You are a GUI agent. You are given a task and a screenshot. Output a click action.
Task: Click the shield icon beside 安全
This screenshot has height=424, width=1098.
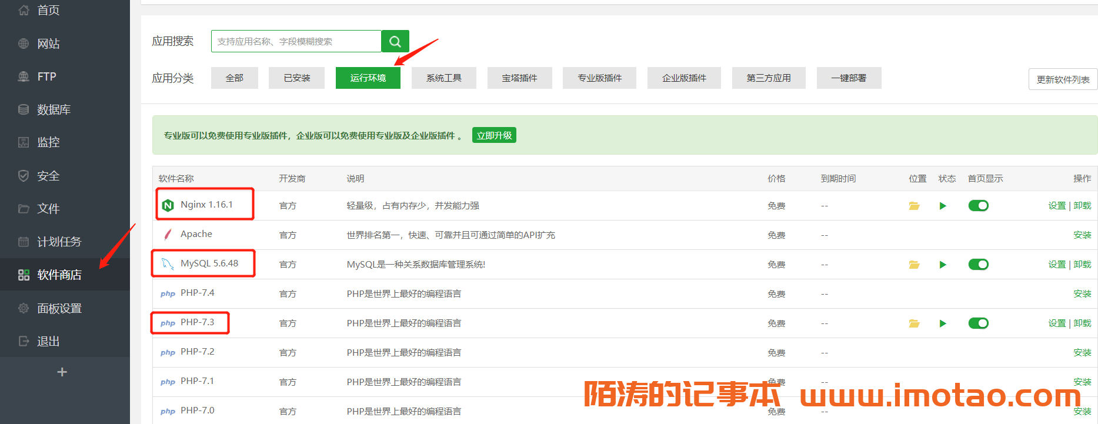(x=24, y=176)
